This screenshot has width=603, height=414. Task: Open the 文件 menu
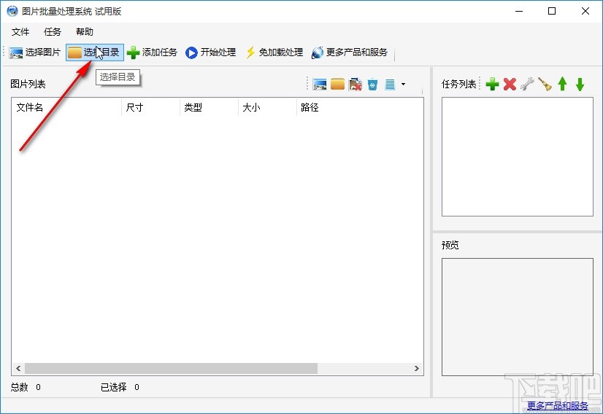[20, 32]
